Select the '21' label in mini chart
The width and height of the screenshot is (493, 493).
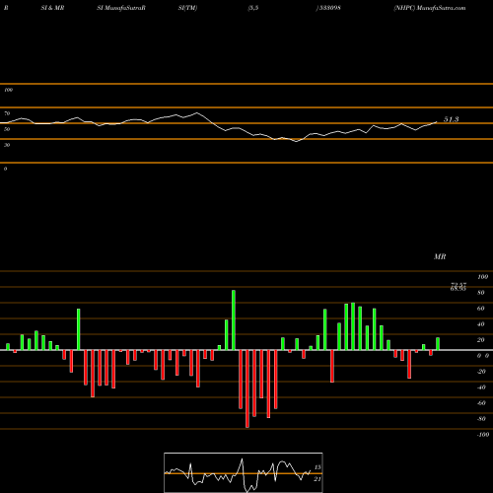(317, 479)
